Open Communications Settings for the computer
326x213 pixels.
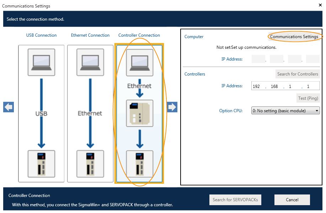tap(294, 37)
